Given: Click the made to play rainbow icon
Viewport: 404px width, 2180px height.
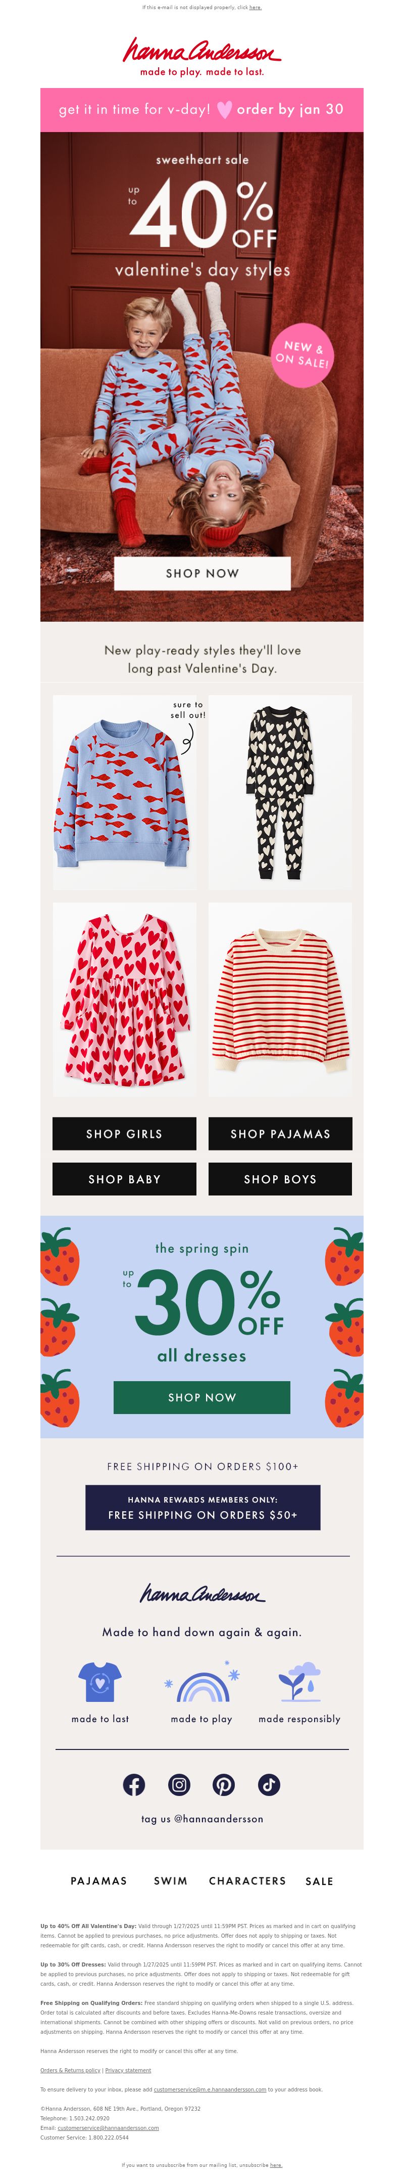Looking at the screenshot, I should (x=202, y=1682).
